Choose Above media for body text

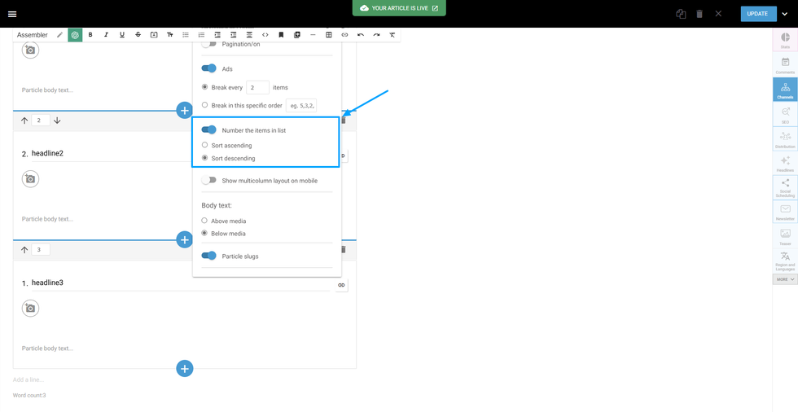pos(204,221)
